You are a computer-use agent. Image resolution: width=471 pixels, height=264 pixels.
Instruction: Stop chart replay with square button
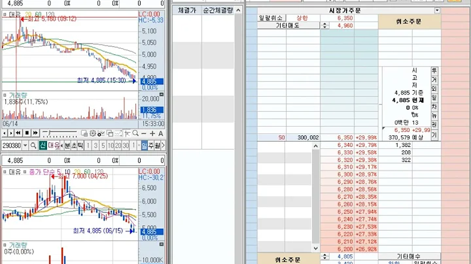pyautogui.click(x=27, y=133)
